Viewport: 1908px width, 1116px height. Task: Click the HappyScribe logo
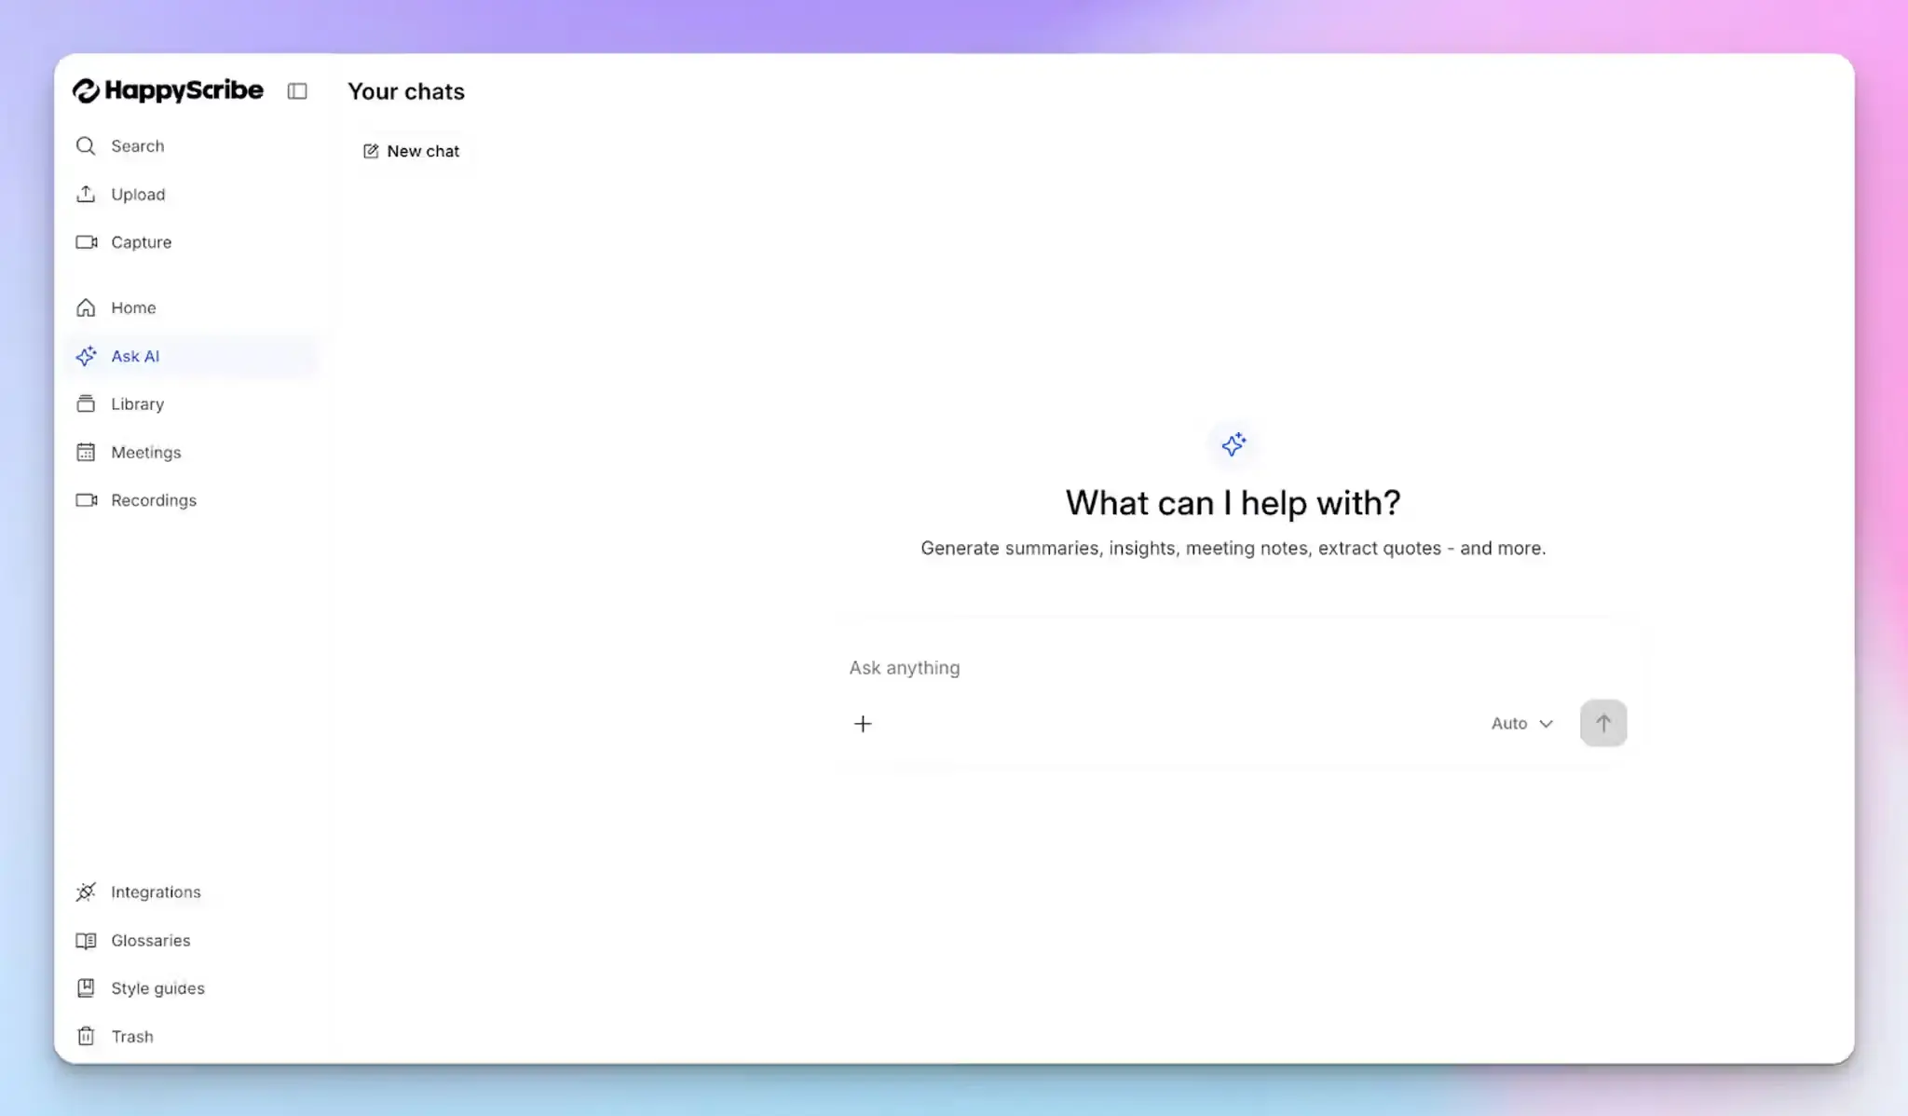(168, 90)
